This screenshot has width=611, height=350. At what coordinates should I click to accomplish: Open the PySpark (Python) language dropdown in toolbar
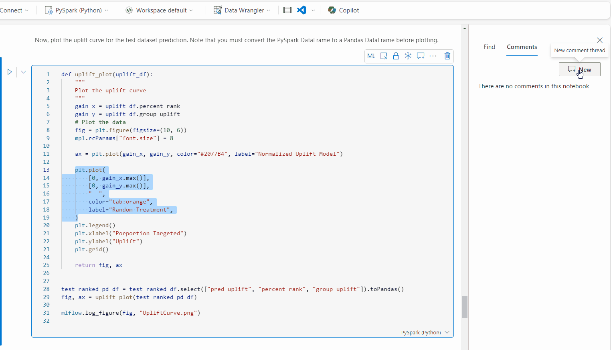[x=77, y=10]
